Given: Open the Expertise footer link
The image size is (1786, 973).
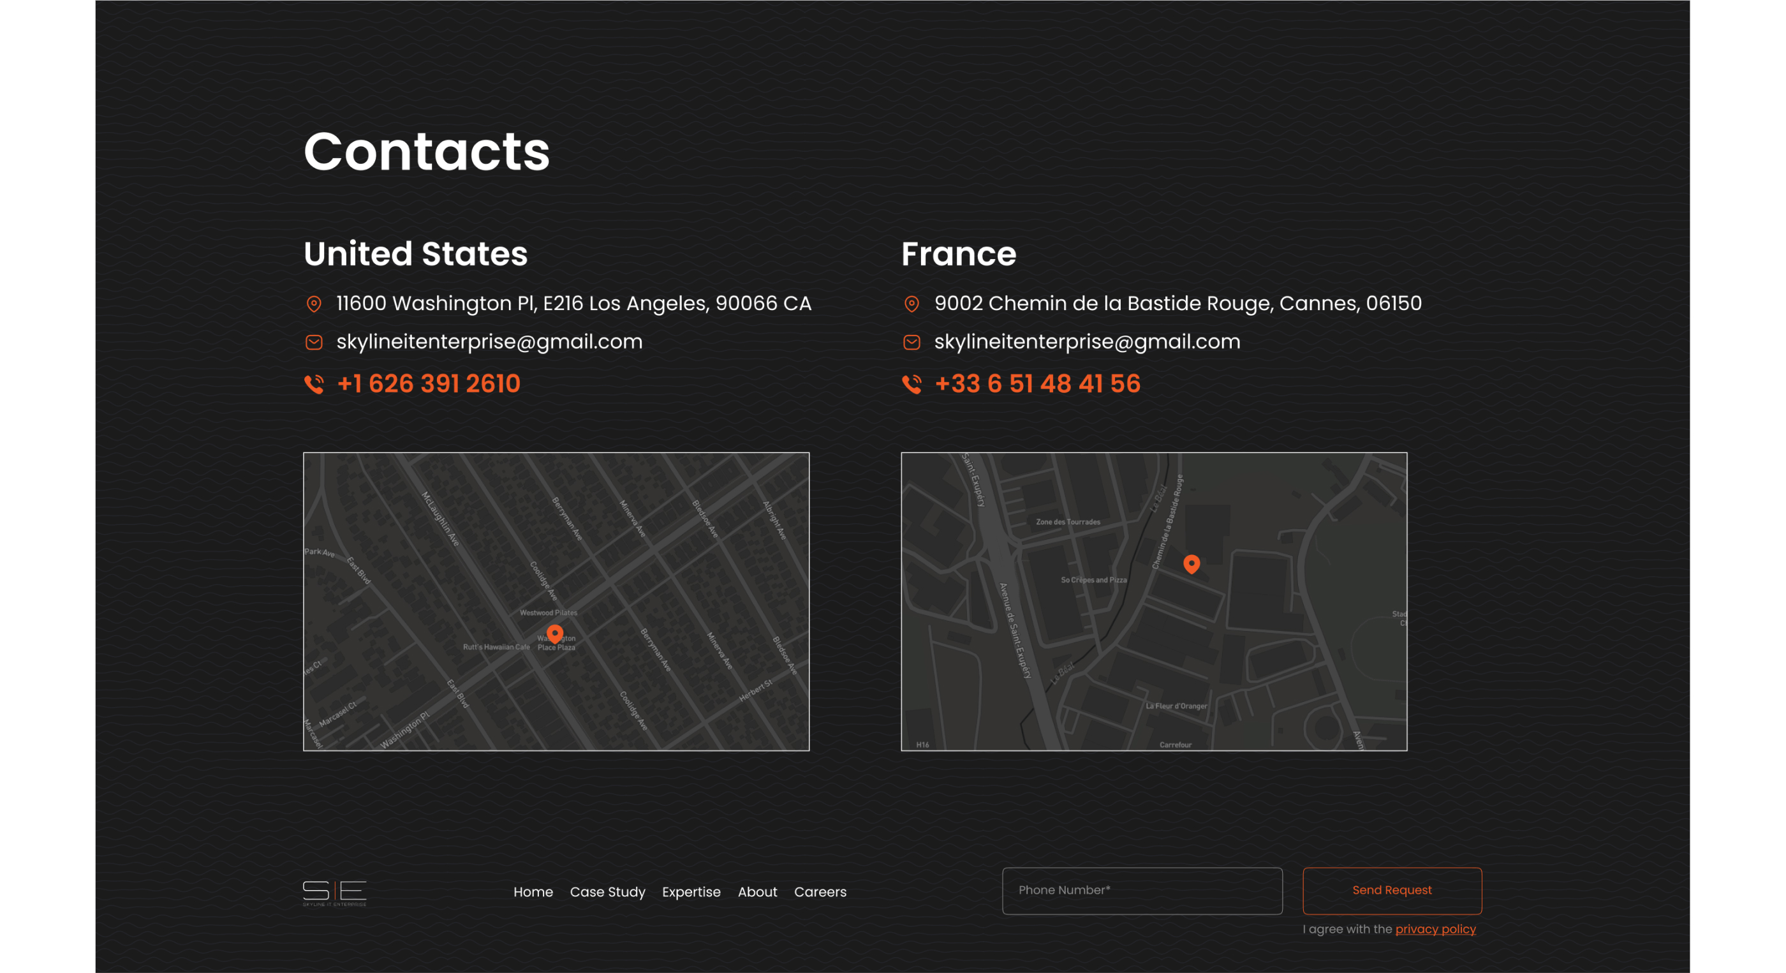Looking at the screenshot, I should tap(691, 892).
